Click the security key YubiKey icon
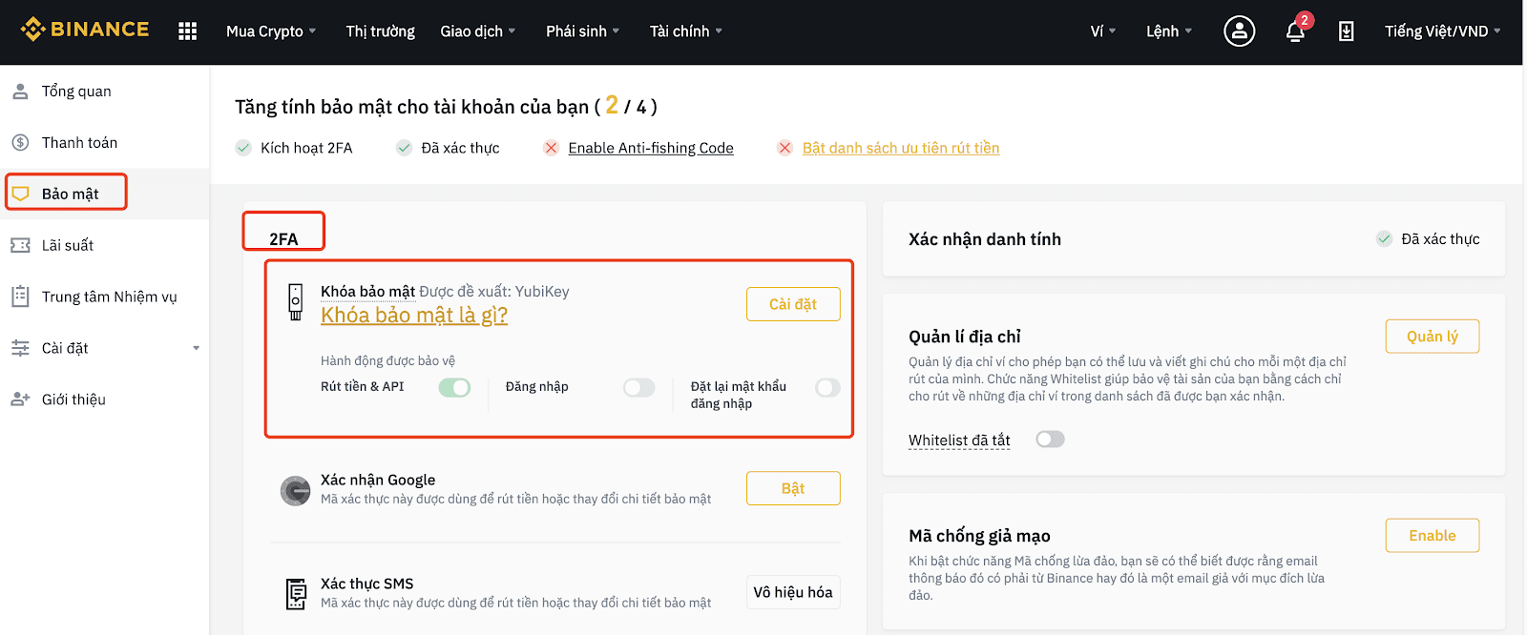 pos(296,301)
